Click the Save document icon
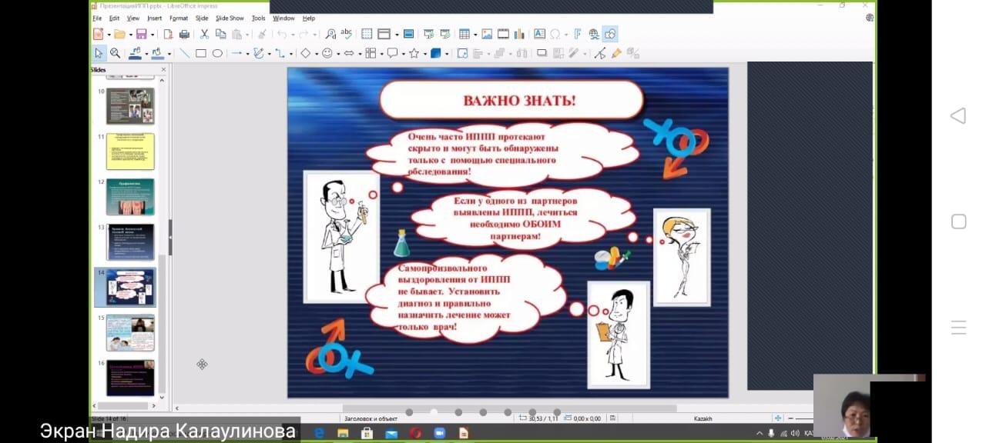The height and width of the screenshot is (443, 986). pyautogui.click(x=141, y=34)
